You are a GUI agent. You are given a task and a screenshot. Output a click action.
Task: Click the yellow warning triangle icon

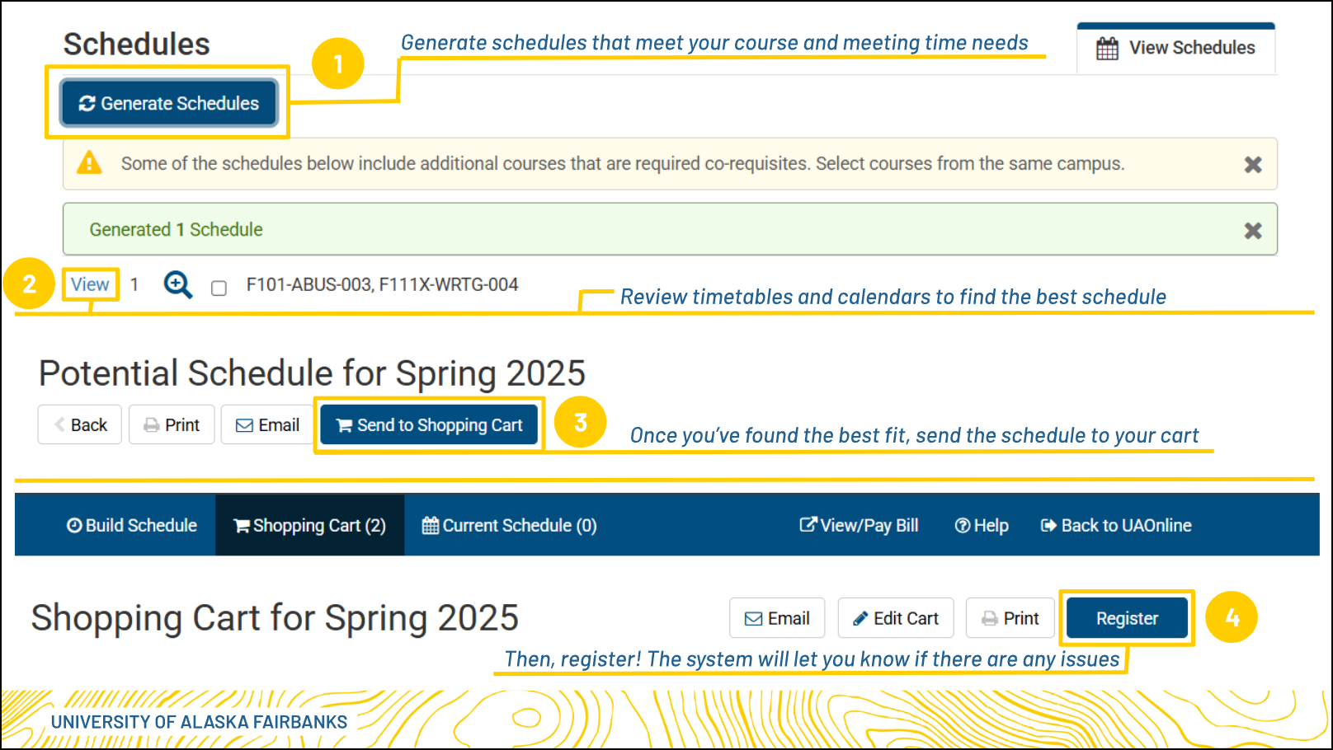point(89,163)
